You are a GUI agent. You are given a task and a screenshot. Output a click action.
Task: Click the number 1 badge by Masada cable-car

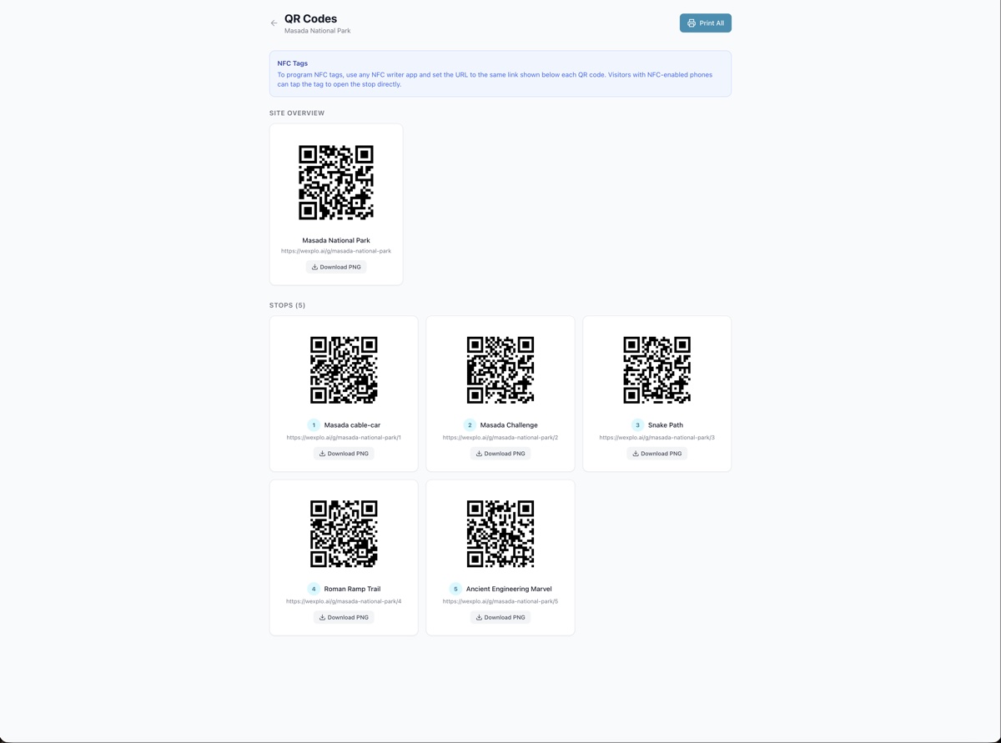click(314, 425)
